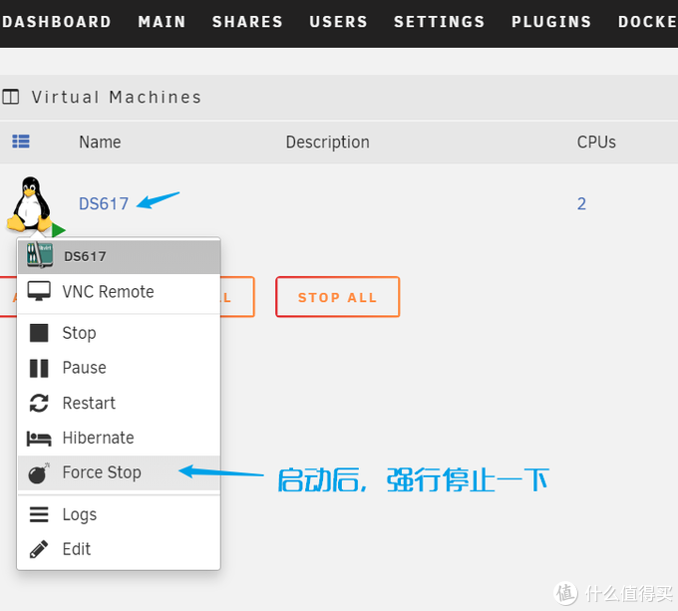Viewport: 678px width, 611px height.
Task: Open the SHARES tab
Action: click(247, 22)
